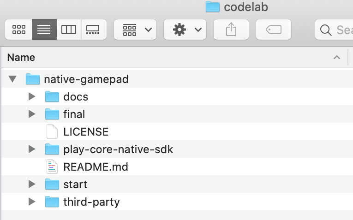
Task: Switch to icon view in toolbar
Action: 19,30
